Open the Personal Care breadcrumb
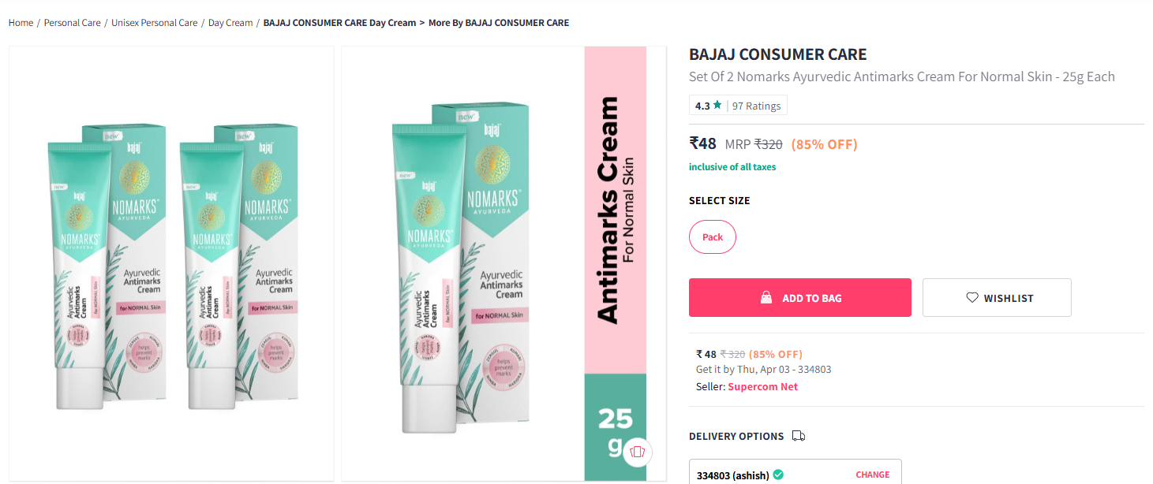This screenshot has height=484, width=1153. click(73, 23)
